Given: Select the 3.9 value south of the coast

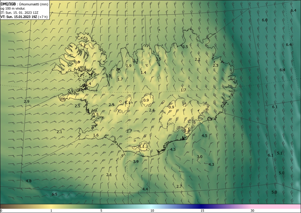Looking at the screenshot, I should coord(136,161).
